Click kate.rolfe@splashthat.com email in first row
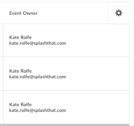This screenshot has width=134, height=126. pos(38,43)
